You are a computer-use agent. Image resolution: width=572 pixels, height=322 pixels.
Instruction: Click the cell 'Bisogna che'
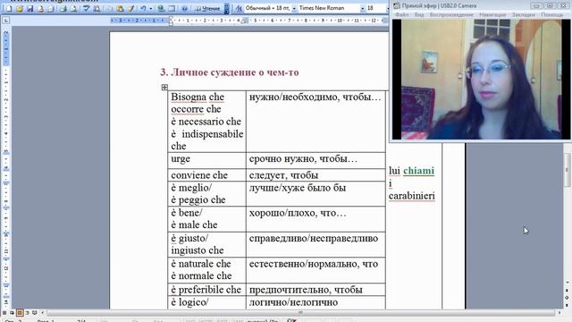(198, 97)
